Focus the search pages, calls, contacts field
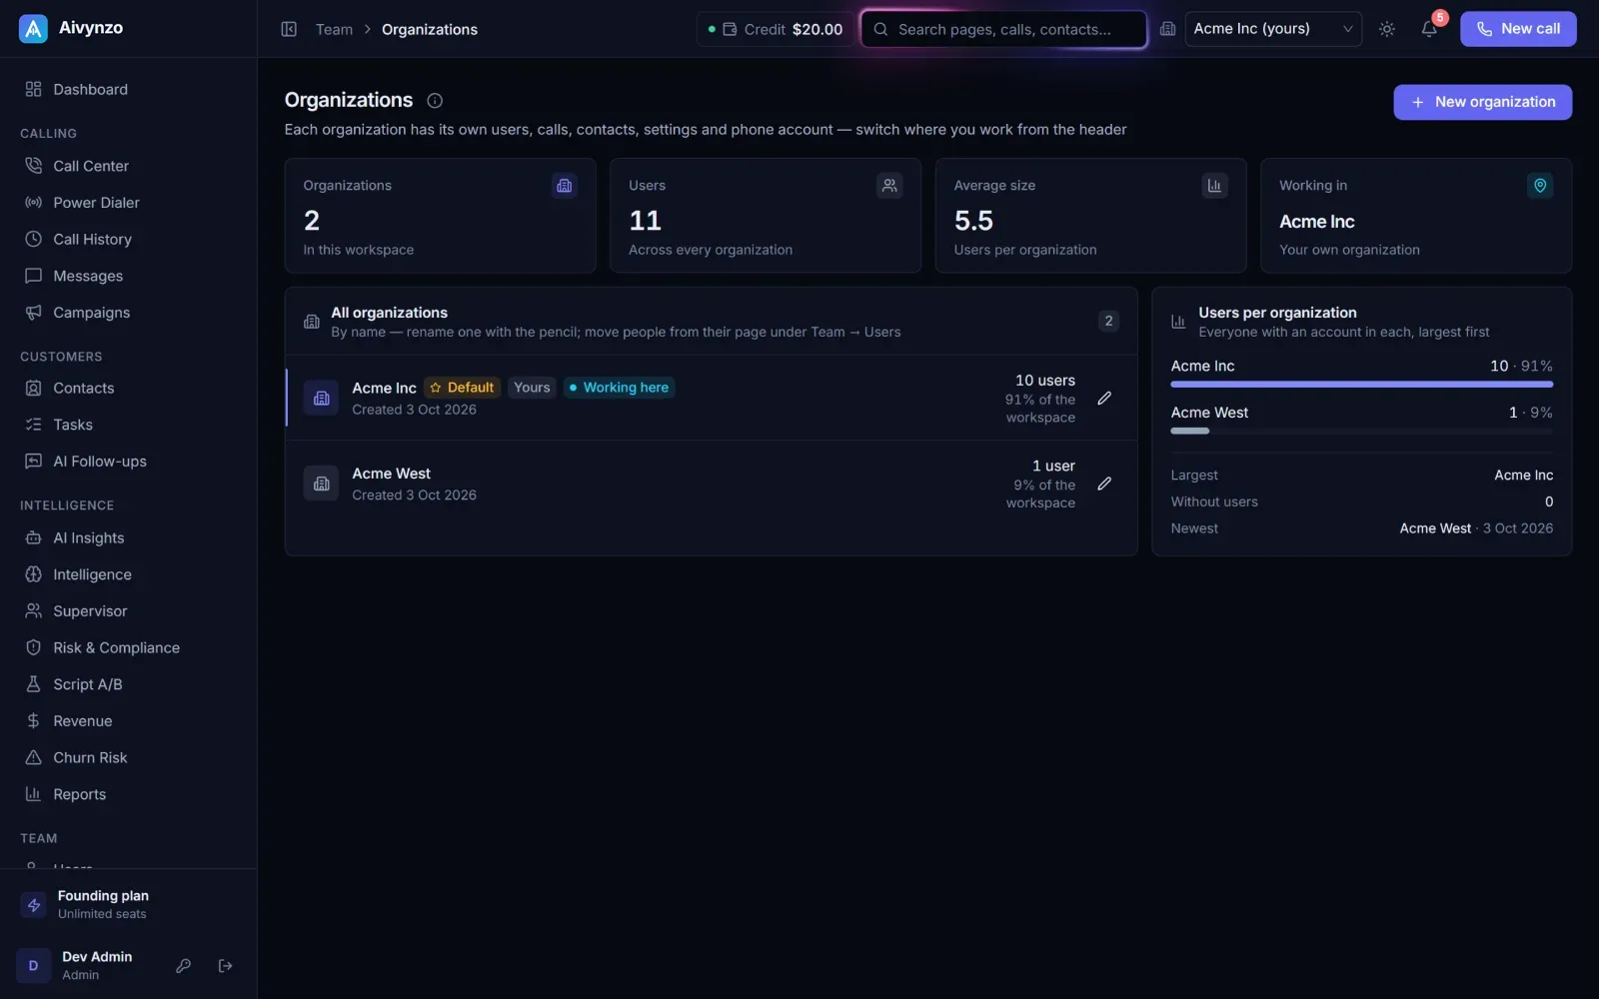Image resolution: width=1599 pixels, height=999 pixels. point(1003,29)
